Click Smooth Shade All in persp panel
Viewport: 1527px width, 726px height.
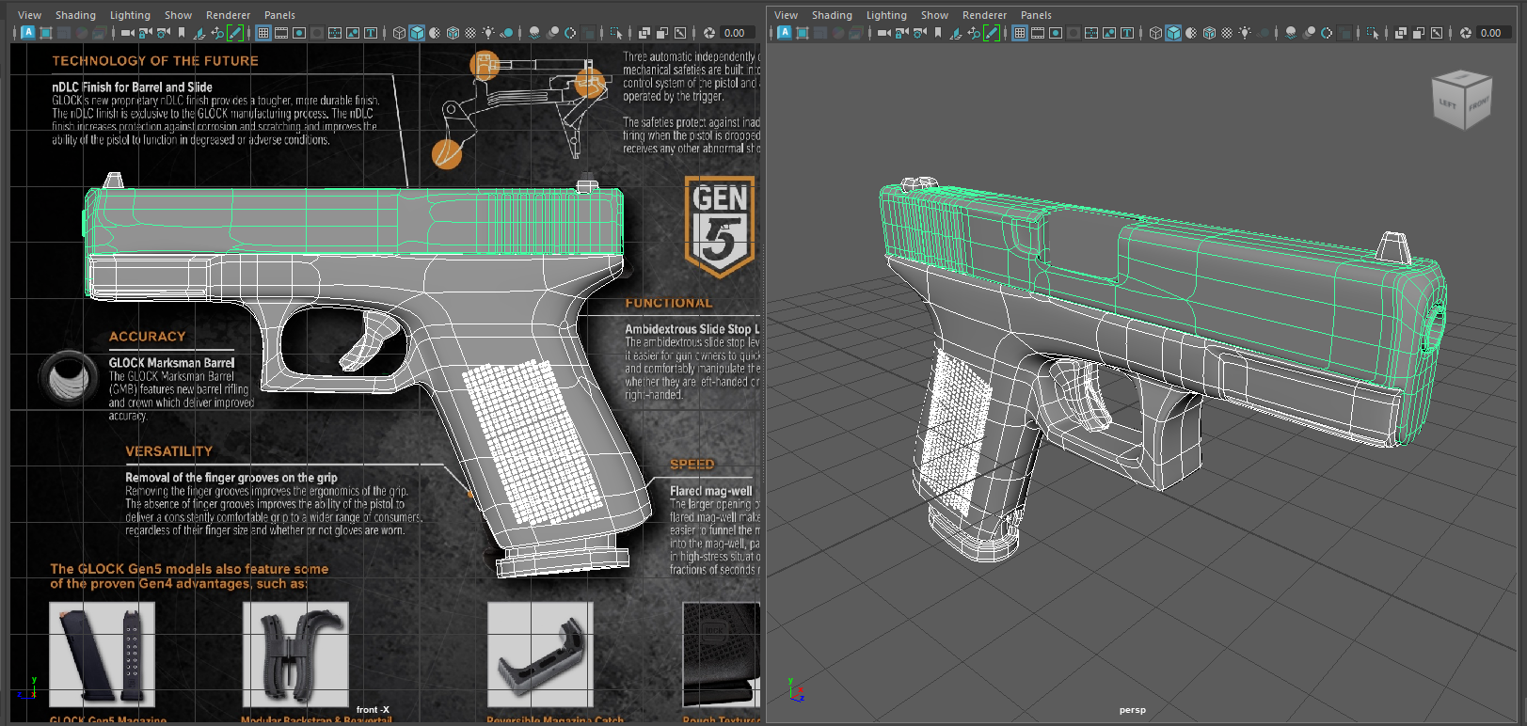pyautogui.click(x=1173, y=33)
